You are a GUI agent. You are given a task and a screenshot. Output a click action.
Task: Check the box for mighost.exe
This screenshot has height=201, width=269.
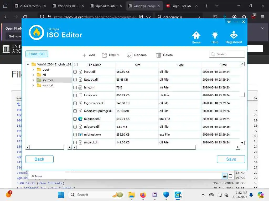pyautogui.click(x=75, y=135)
